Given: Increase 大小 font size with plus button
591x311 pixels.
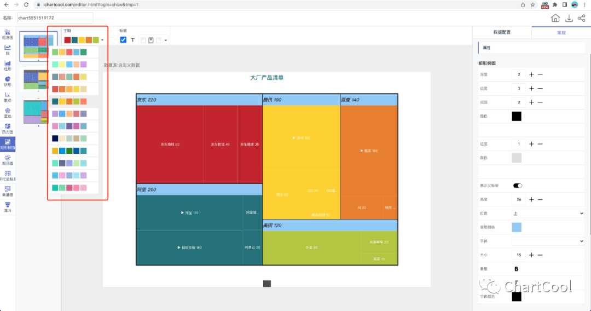Looking at the screenshot, I should pyautogui.click(x=531, y=255).
